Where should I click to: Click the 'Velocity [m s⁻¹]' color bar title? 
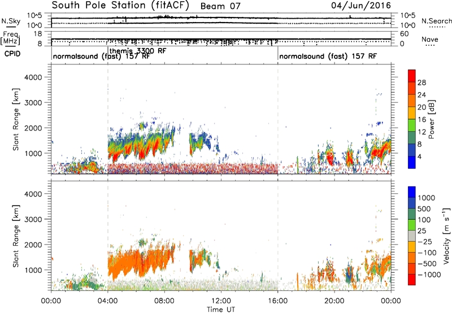click(446, 236)
